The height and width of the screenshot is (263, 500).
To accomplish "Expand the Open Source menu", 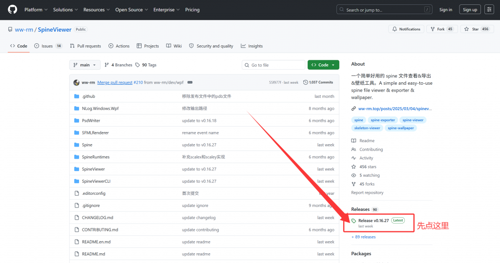I will coord(132,10).
